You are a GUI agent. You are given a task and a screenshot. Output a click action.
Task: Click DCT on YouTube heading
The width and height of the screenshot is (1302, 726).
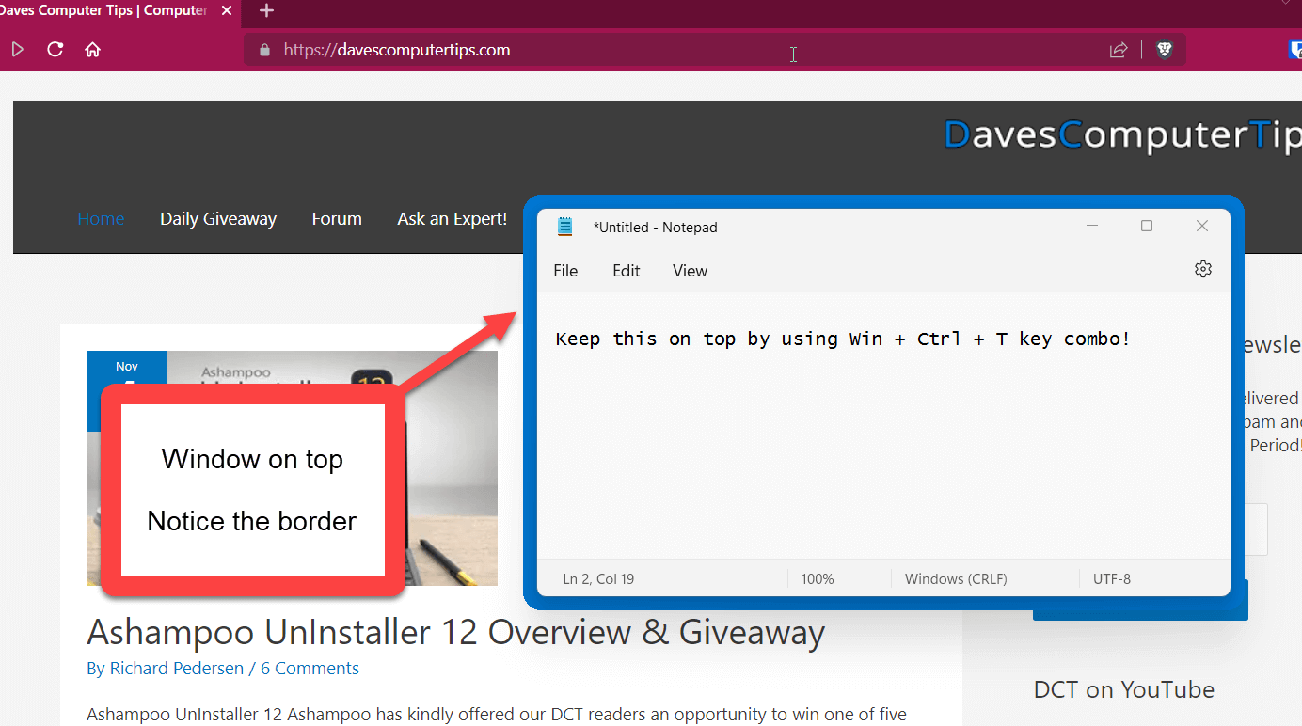pos(1124,689)
